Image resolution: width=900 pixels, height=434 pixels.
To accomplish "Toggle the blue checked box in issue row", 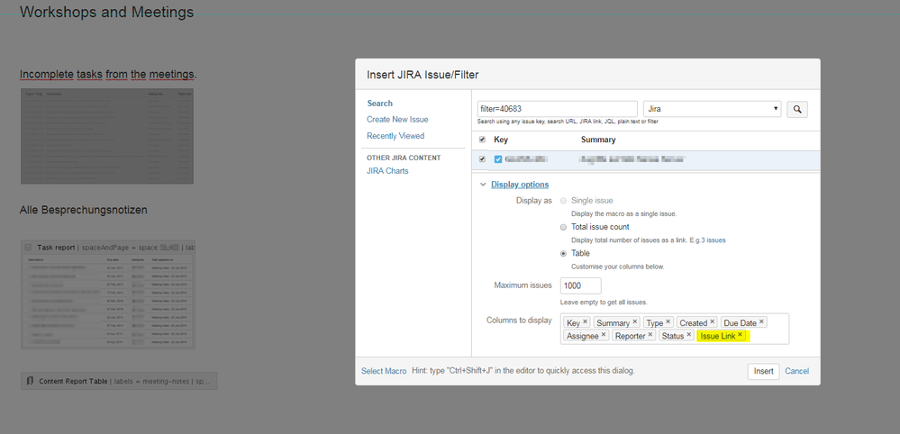I will point(498,159).
